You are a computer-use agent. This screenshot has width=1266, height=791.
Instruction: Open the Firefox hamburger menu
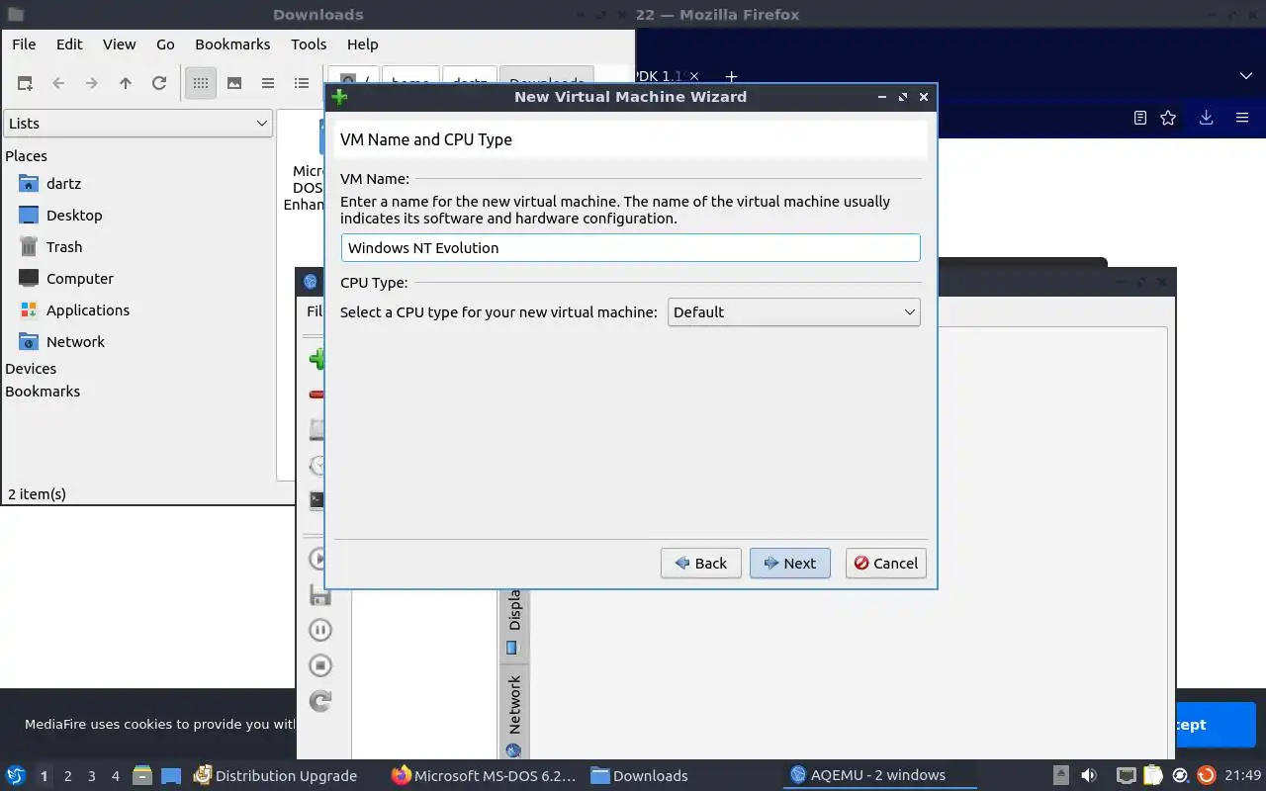point(1242,118)
